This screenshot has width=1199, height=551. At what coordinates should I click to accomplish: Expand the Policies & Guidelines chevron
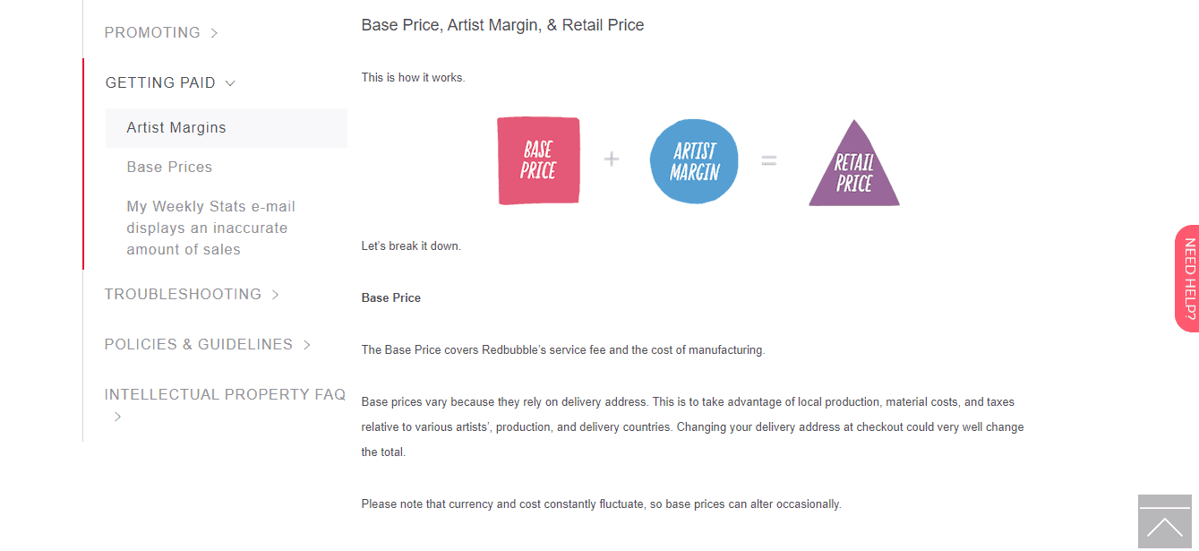point(306,345)
